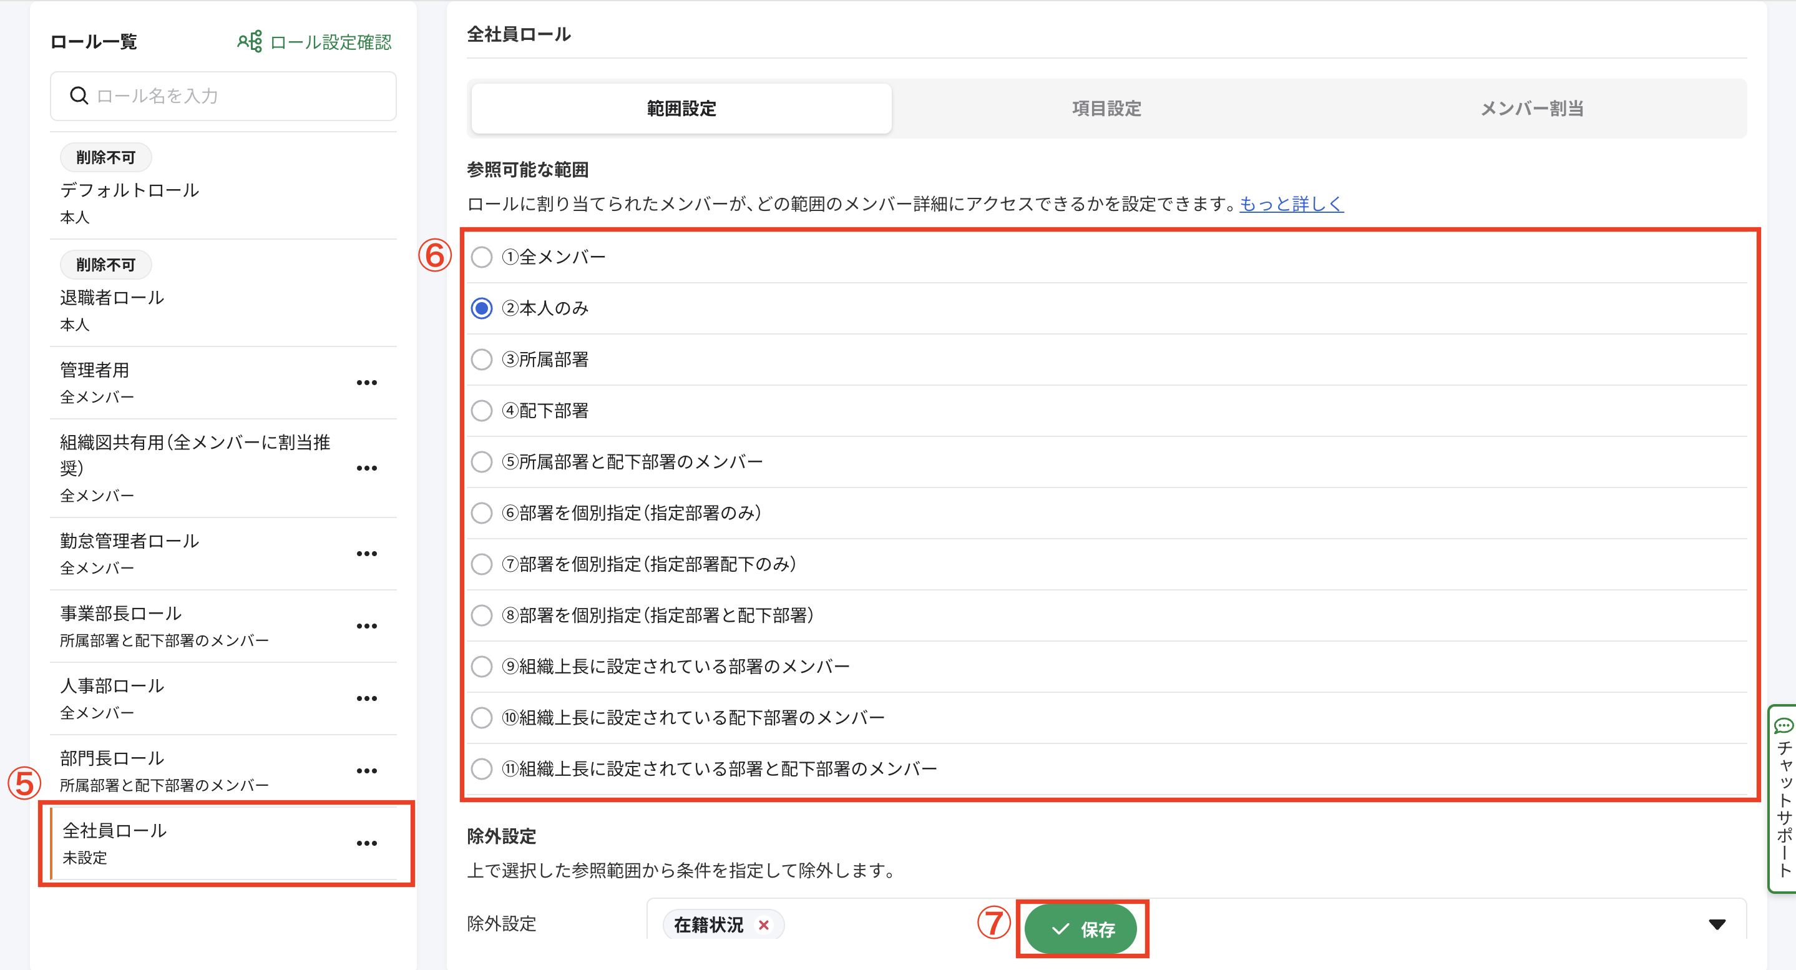Open more options for 部門長ロール
Viewport: 1796px width, 970px height.
367,772
